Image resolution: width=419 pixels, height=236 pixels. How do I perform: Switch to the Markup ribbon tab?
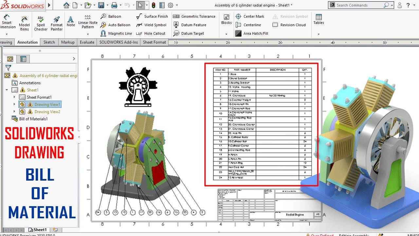click(x=68, y=42)
